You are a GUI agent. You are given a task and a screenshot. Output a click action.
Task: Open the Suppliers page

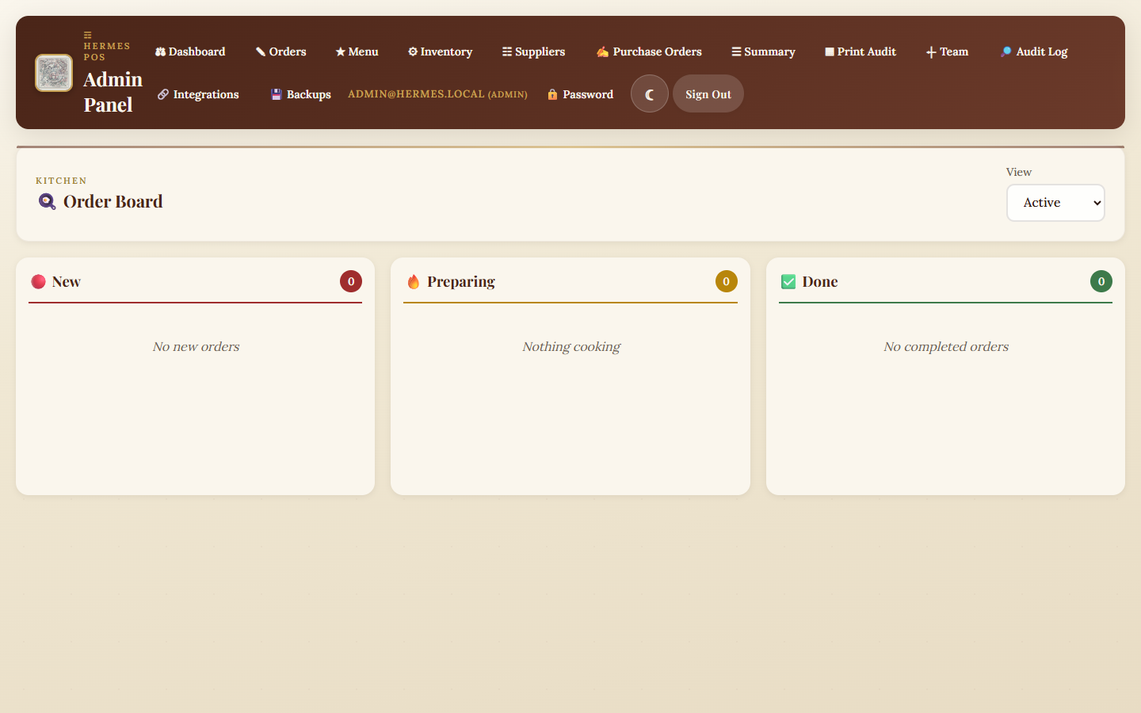coord(533,51)
